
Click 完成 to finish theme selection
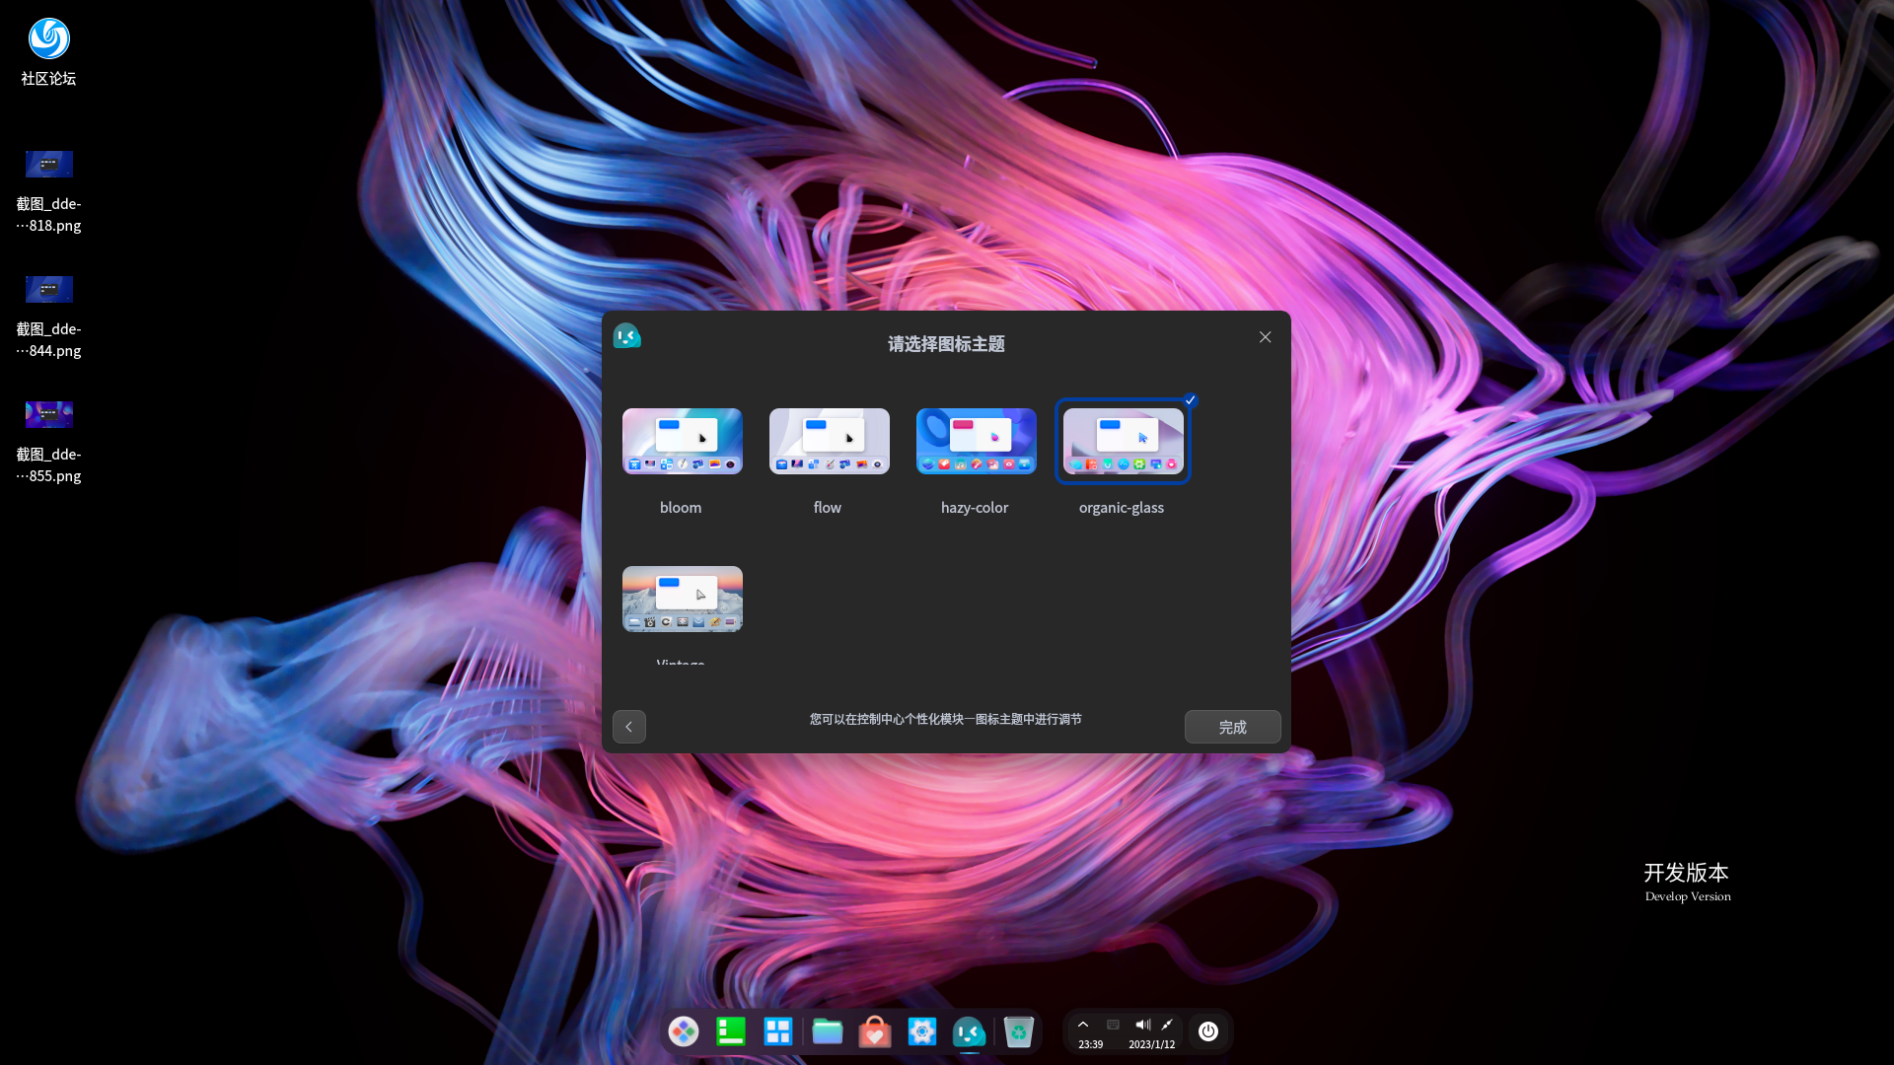coord(1232,727)
